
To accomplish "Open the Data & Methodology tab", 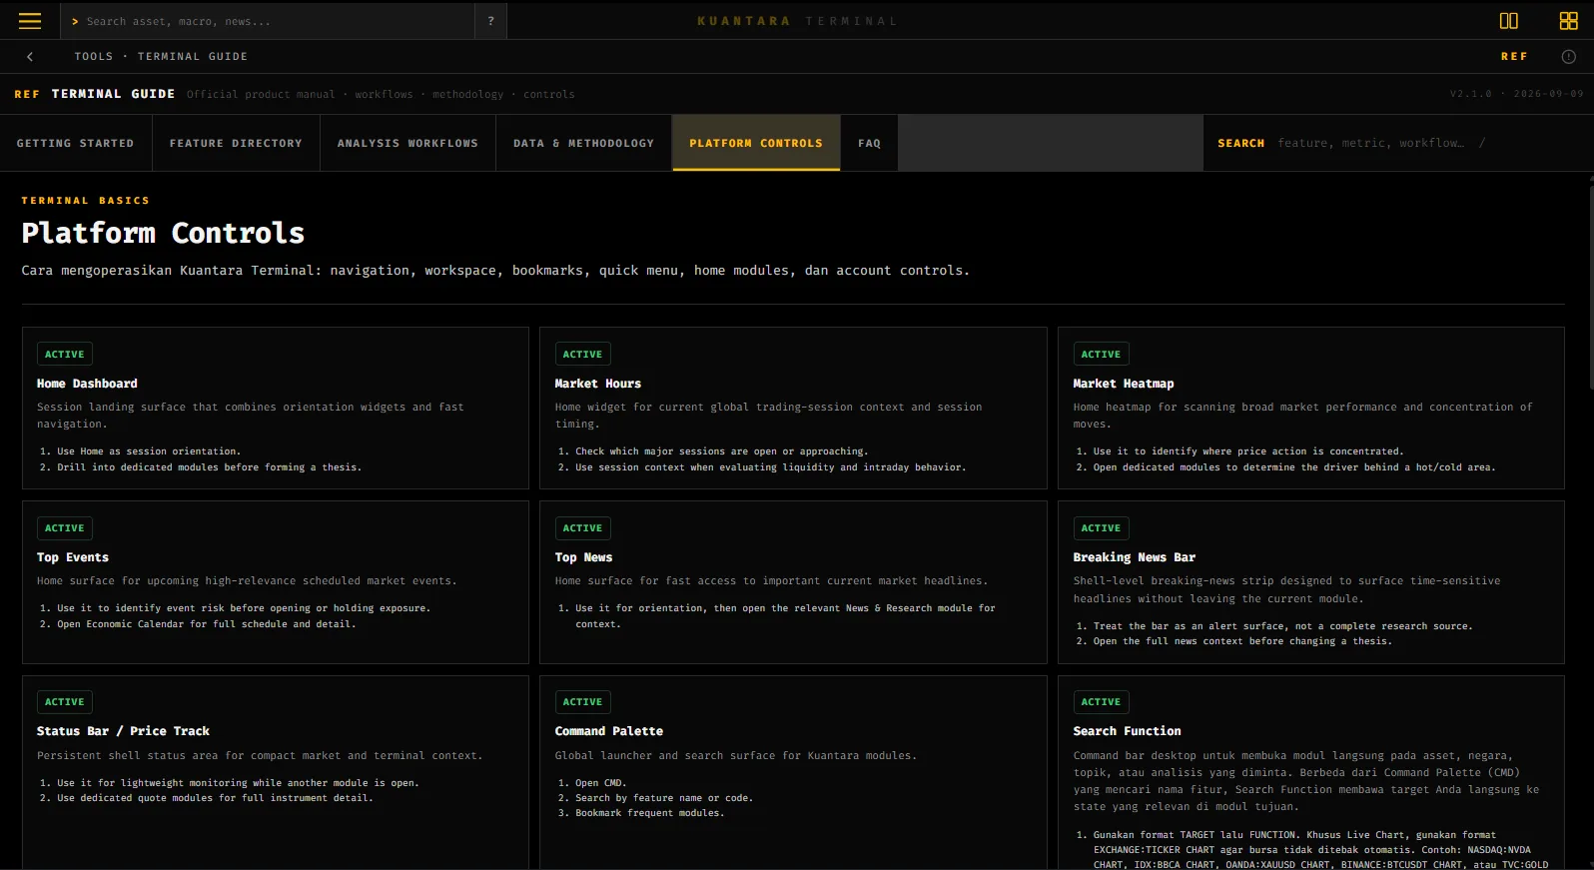I will pos(583,143).
